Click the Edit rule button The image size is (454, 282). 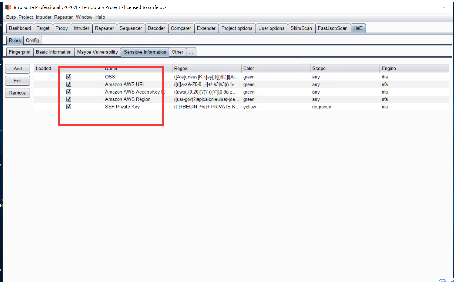(x=18, y=81)
